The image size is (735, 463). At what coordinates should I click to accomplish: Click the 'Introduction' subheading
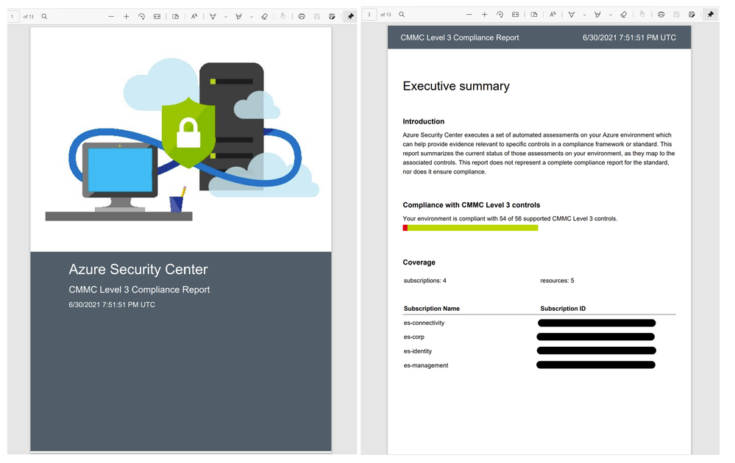coord(423,121)
